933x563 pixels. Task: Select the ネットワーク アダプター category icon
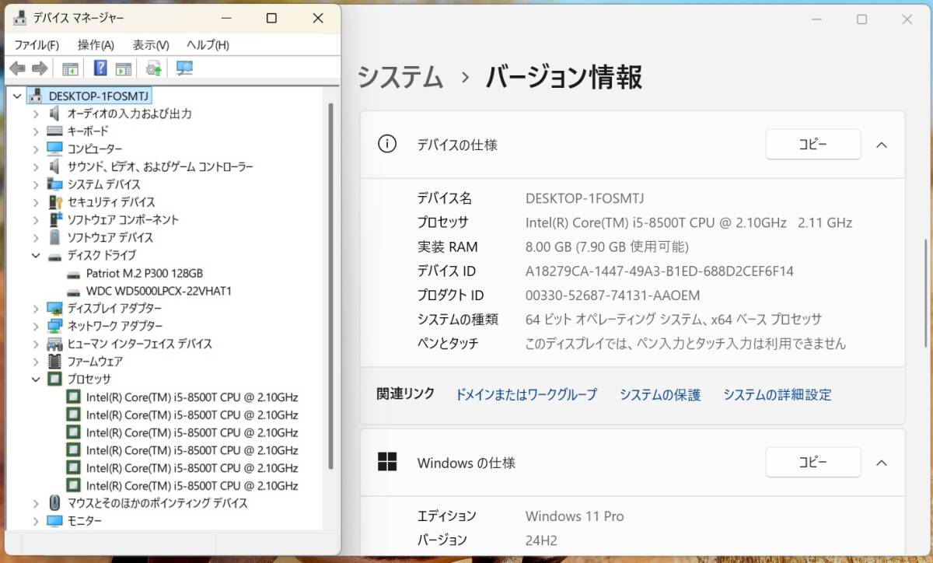click(54, 326)
